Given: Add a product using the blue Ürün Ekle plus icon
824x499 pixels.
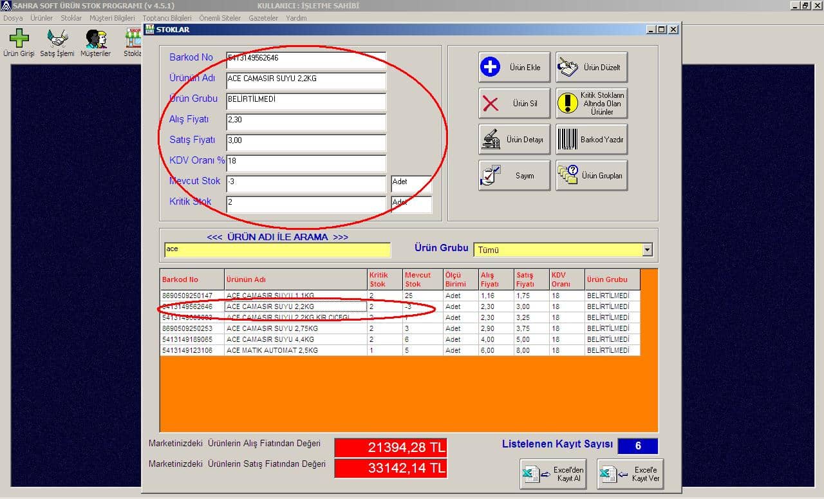Looking at the screenshot, I should [513, 66].
